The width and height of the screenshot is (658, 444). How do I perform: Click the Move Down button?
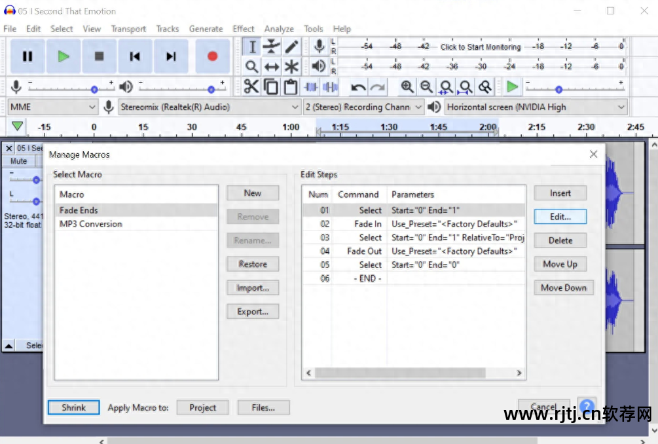[x=563, y=287]
